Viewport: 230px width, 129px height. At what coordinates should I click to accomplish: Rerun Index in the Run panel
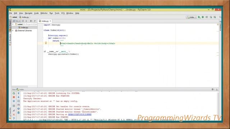(x=14, y=93)
